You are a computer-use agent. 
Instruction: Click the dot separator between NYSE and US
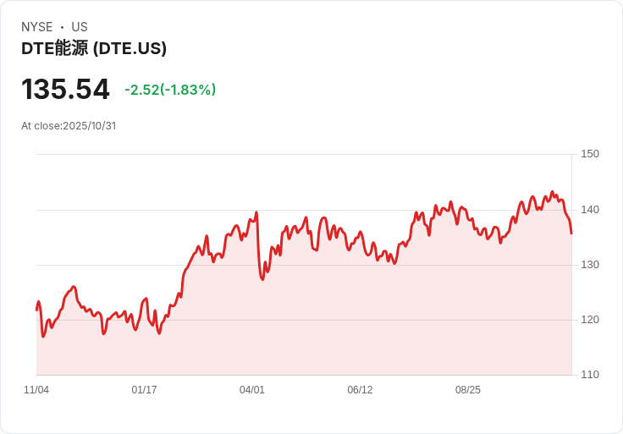(x=62, y=27)
